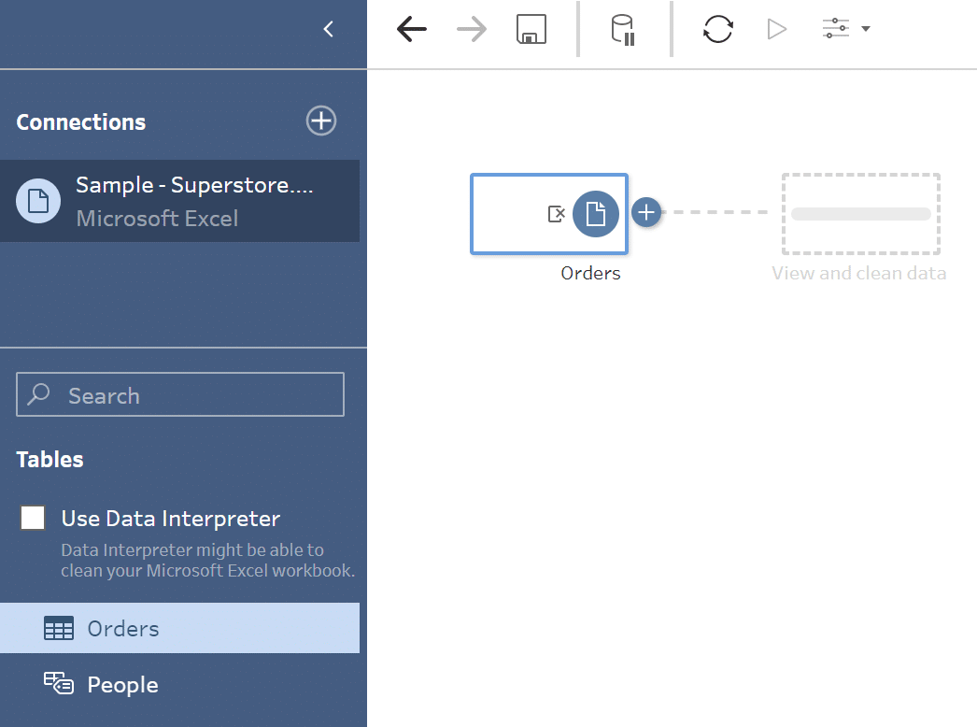
Task: Refresh the data source
Action: tap(717, 28)
